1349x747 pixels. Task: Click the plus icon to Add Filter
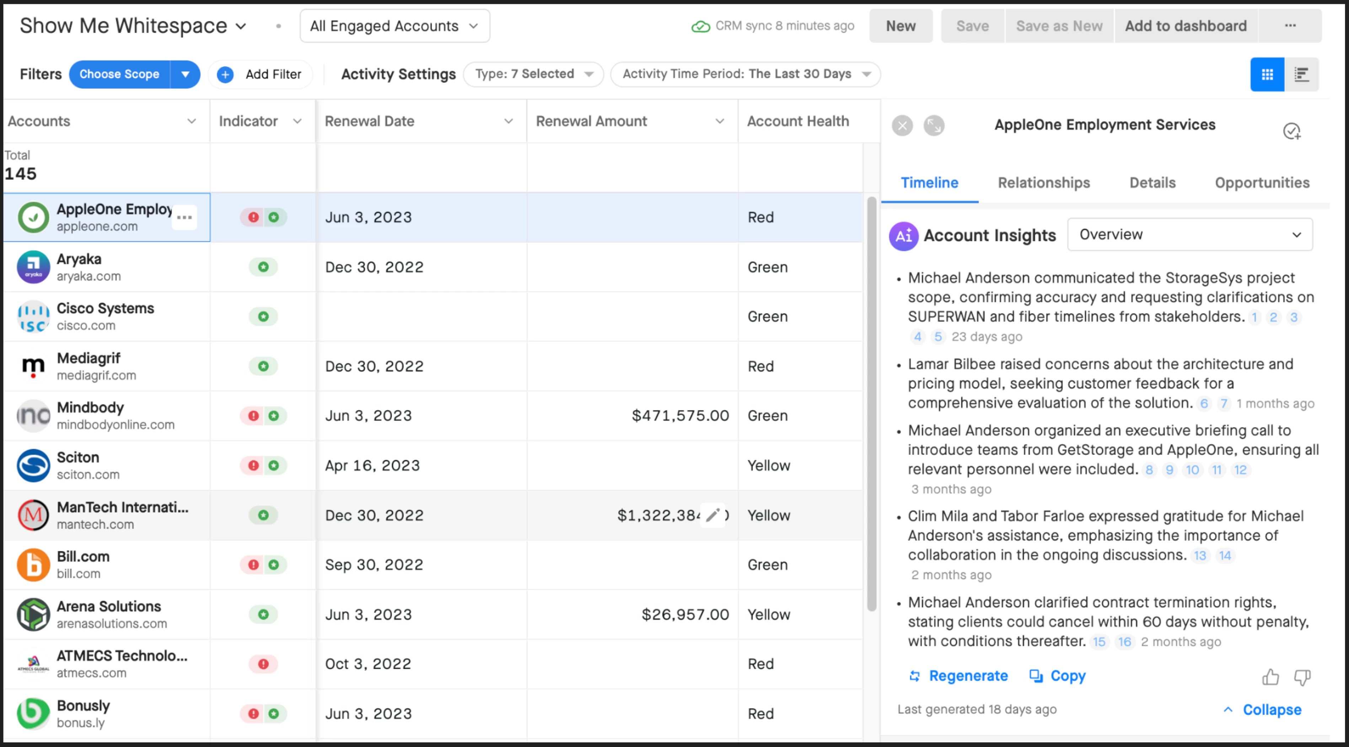(225, 74)
